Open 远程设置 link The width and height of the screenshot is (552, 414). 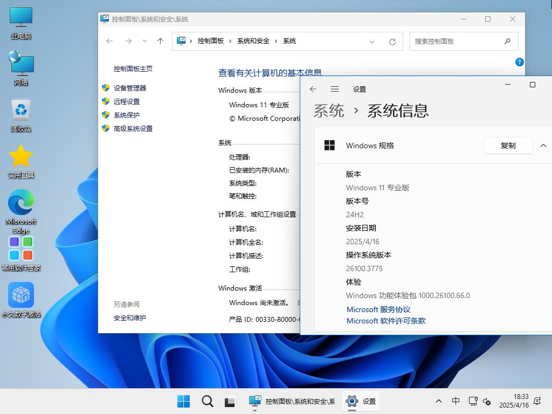click(126, 102)
